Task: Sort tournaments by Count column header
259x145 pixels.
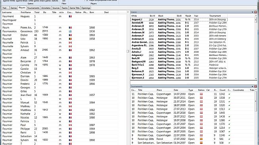Action: point(223,90)
